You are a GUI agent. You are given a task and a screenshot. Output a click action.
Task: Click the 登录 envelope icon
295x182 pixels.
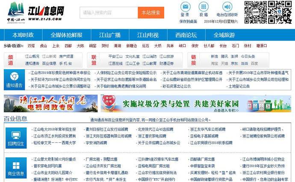tap(185, 7)
